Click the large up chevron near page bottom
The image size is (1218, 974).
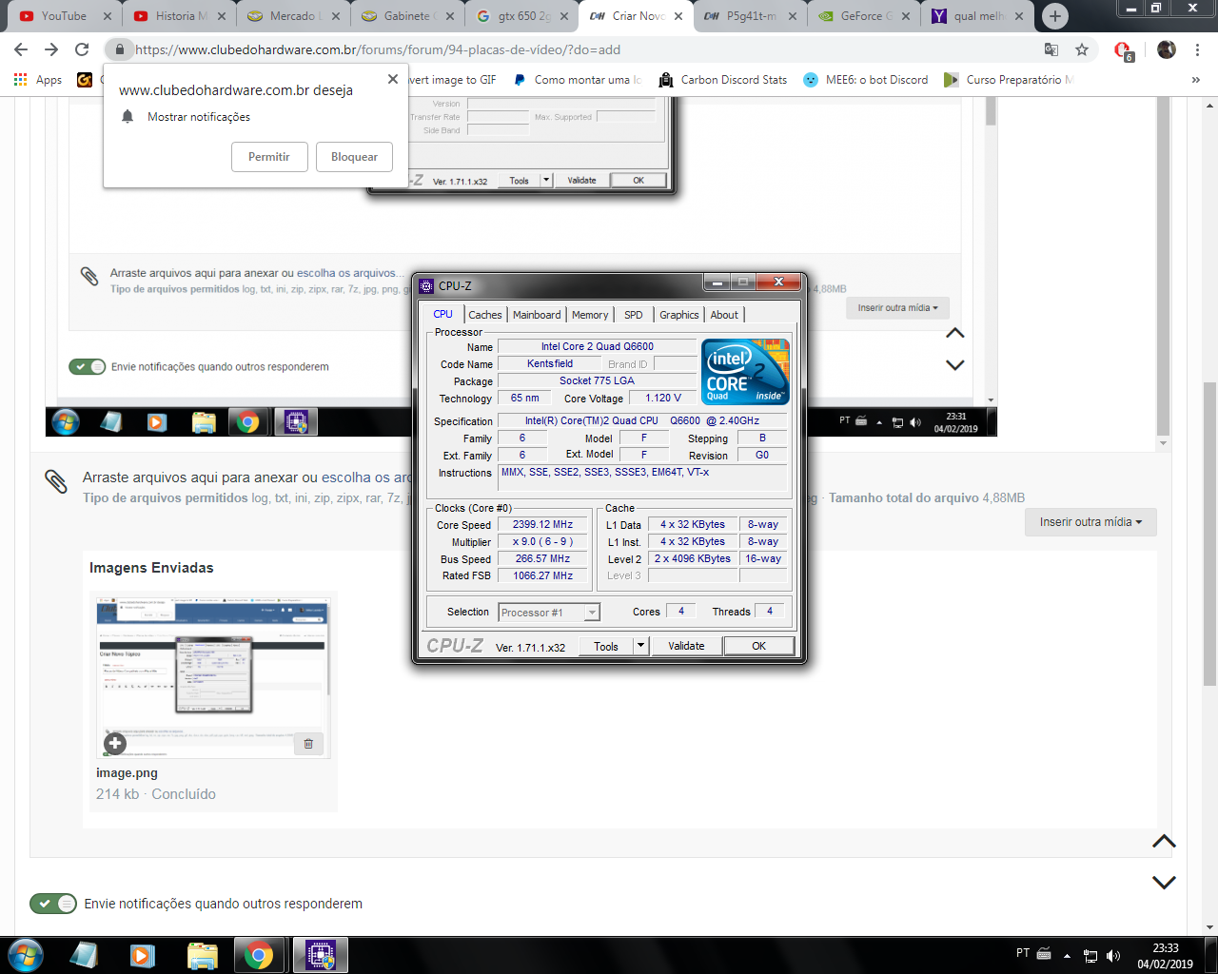point(1164,842)
